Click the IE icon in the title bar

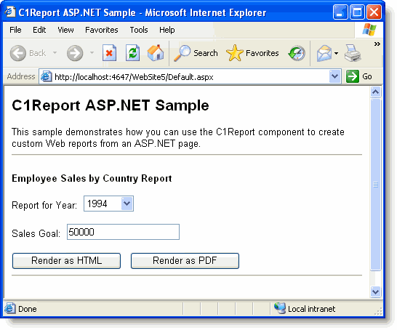point(10,12)
